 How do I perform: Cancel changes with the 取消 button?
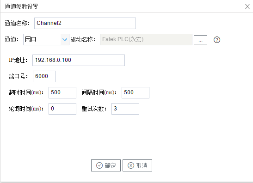(137, 165)
